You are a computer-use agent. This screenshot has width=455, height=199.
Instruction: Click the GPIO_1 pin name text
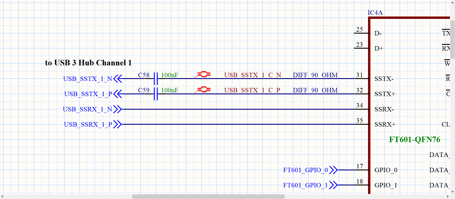point(386,185)
